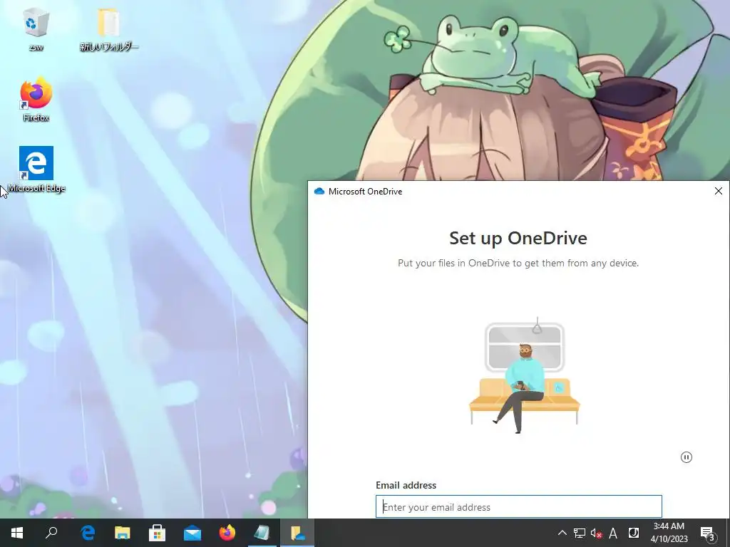Click the man-on-bench illustration
This screenshot has width=730, height=547.
click(x=525, y=376)
